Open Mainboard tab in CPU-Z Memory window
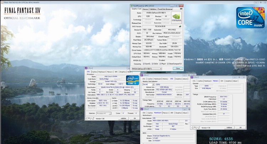Viewport: 267px width, 144px height. [x=208, y=81]
